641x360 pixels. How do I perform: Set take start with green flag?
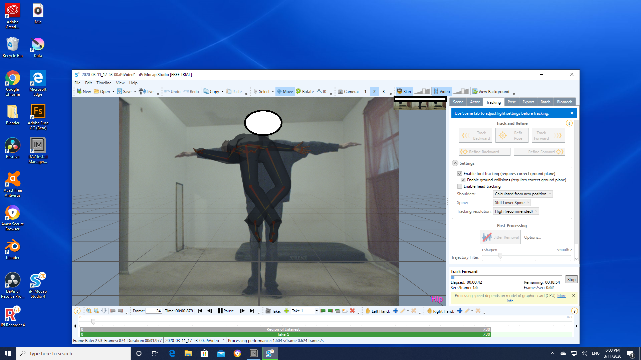pyautogui.click(x=323, y=311)
